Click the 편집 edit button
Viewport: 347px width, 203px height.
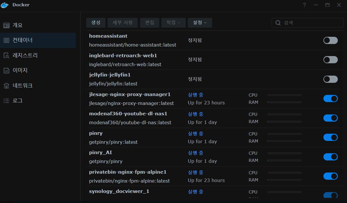click(x=149, y=23)
